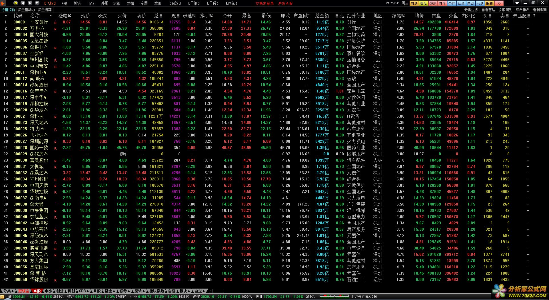Viewport: 549px width, 300px height.
Task: Expand the 股转▲ bottom tab
Action: pos(140,291)
